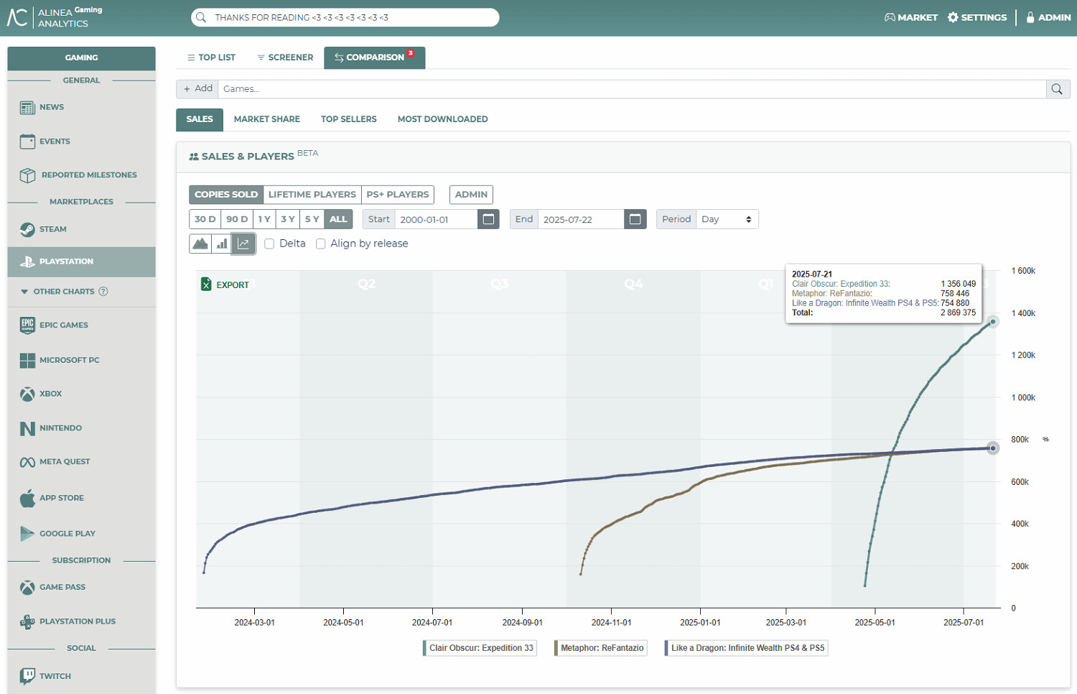Select the 90 D time range

[236, 219]
